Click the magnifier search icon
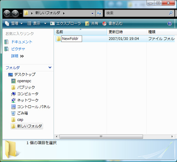This screenshot has width=177, height=162. tap(171, 13)
